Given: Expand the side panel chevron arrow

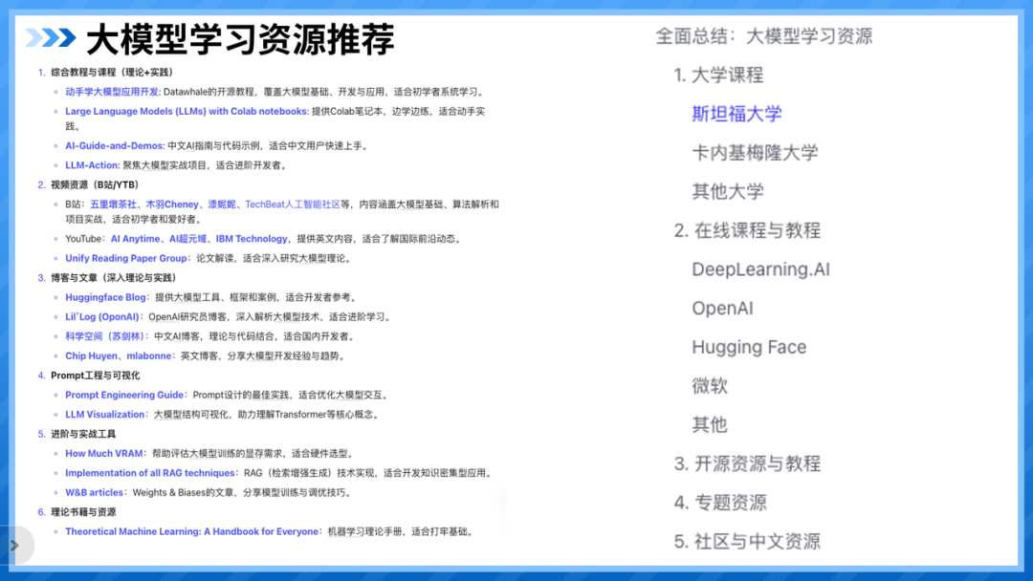Looking at the screenshot, I should point(14,545).
